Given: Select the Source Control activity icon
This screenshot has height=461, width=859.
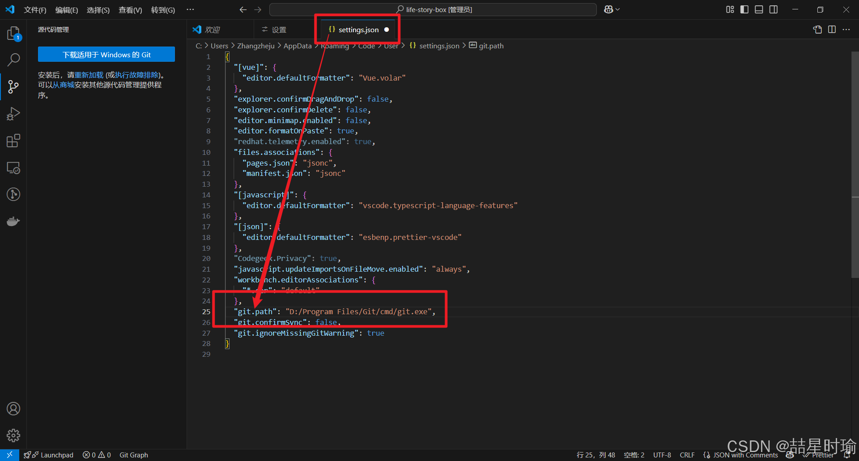Looking at the screenshot, I should pos(13,86).
